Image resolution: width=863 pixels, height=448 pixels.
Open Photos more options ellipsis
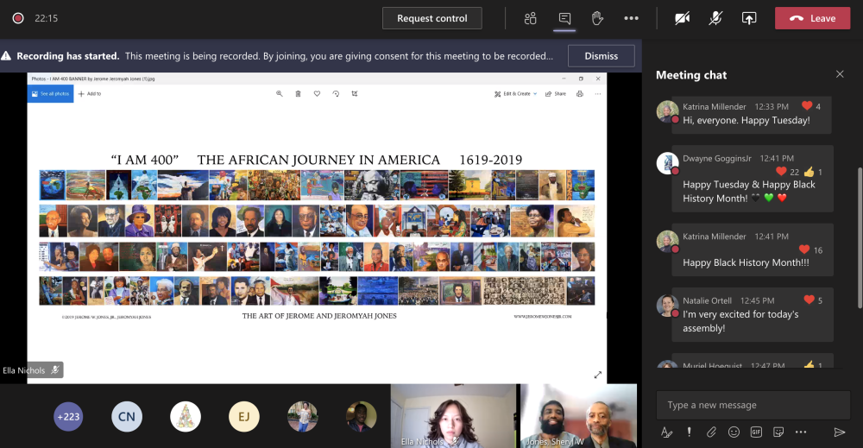pos(598,93)
